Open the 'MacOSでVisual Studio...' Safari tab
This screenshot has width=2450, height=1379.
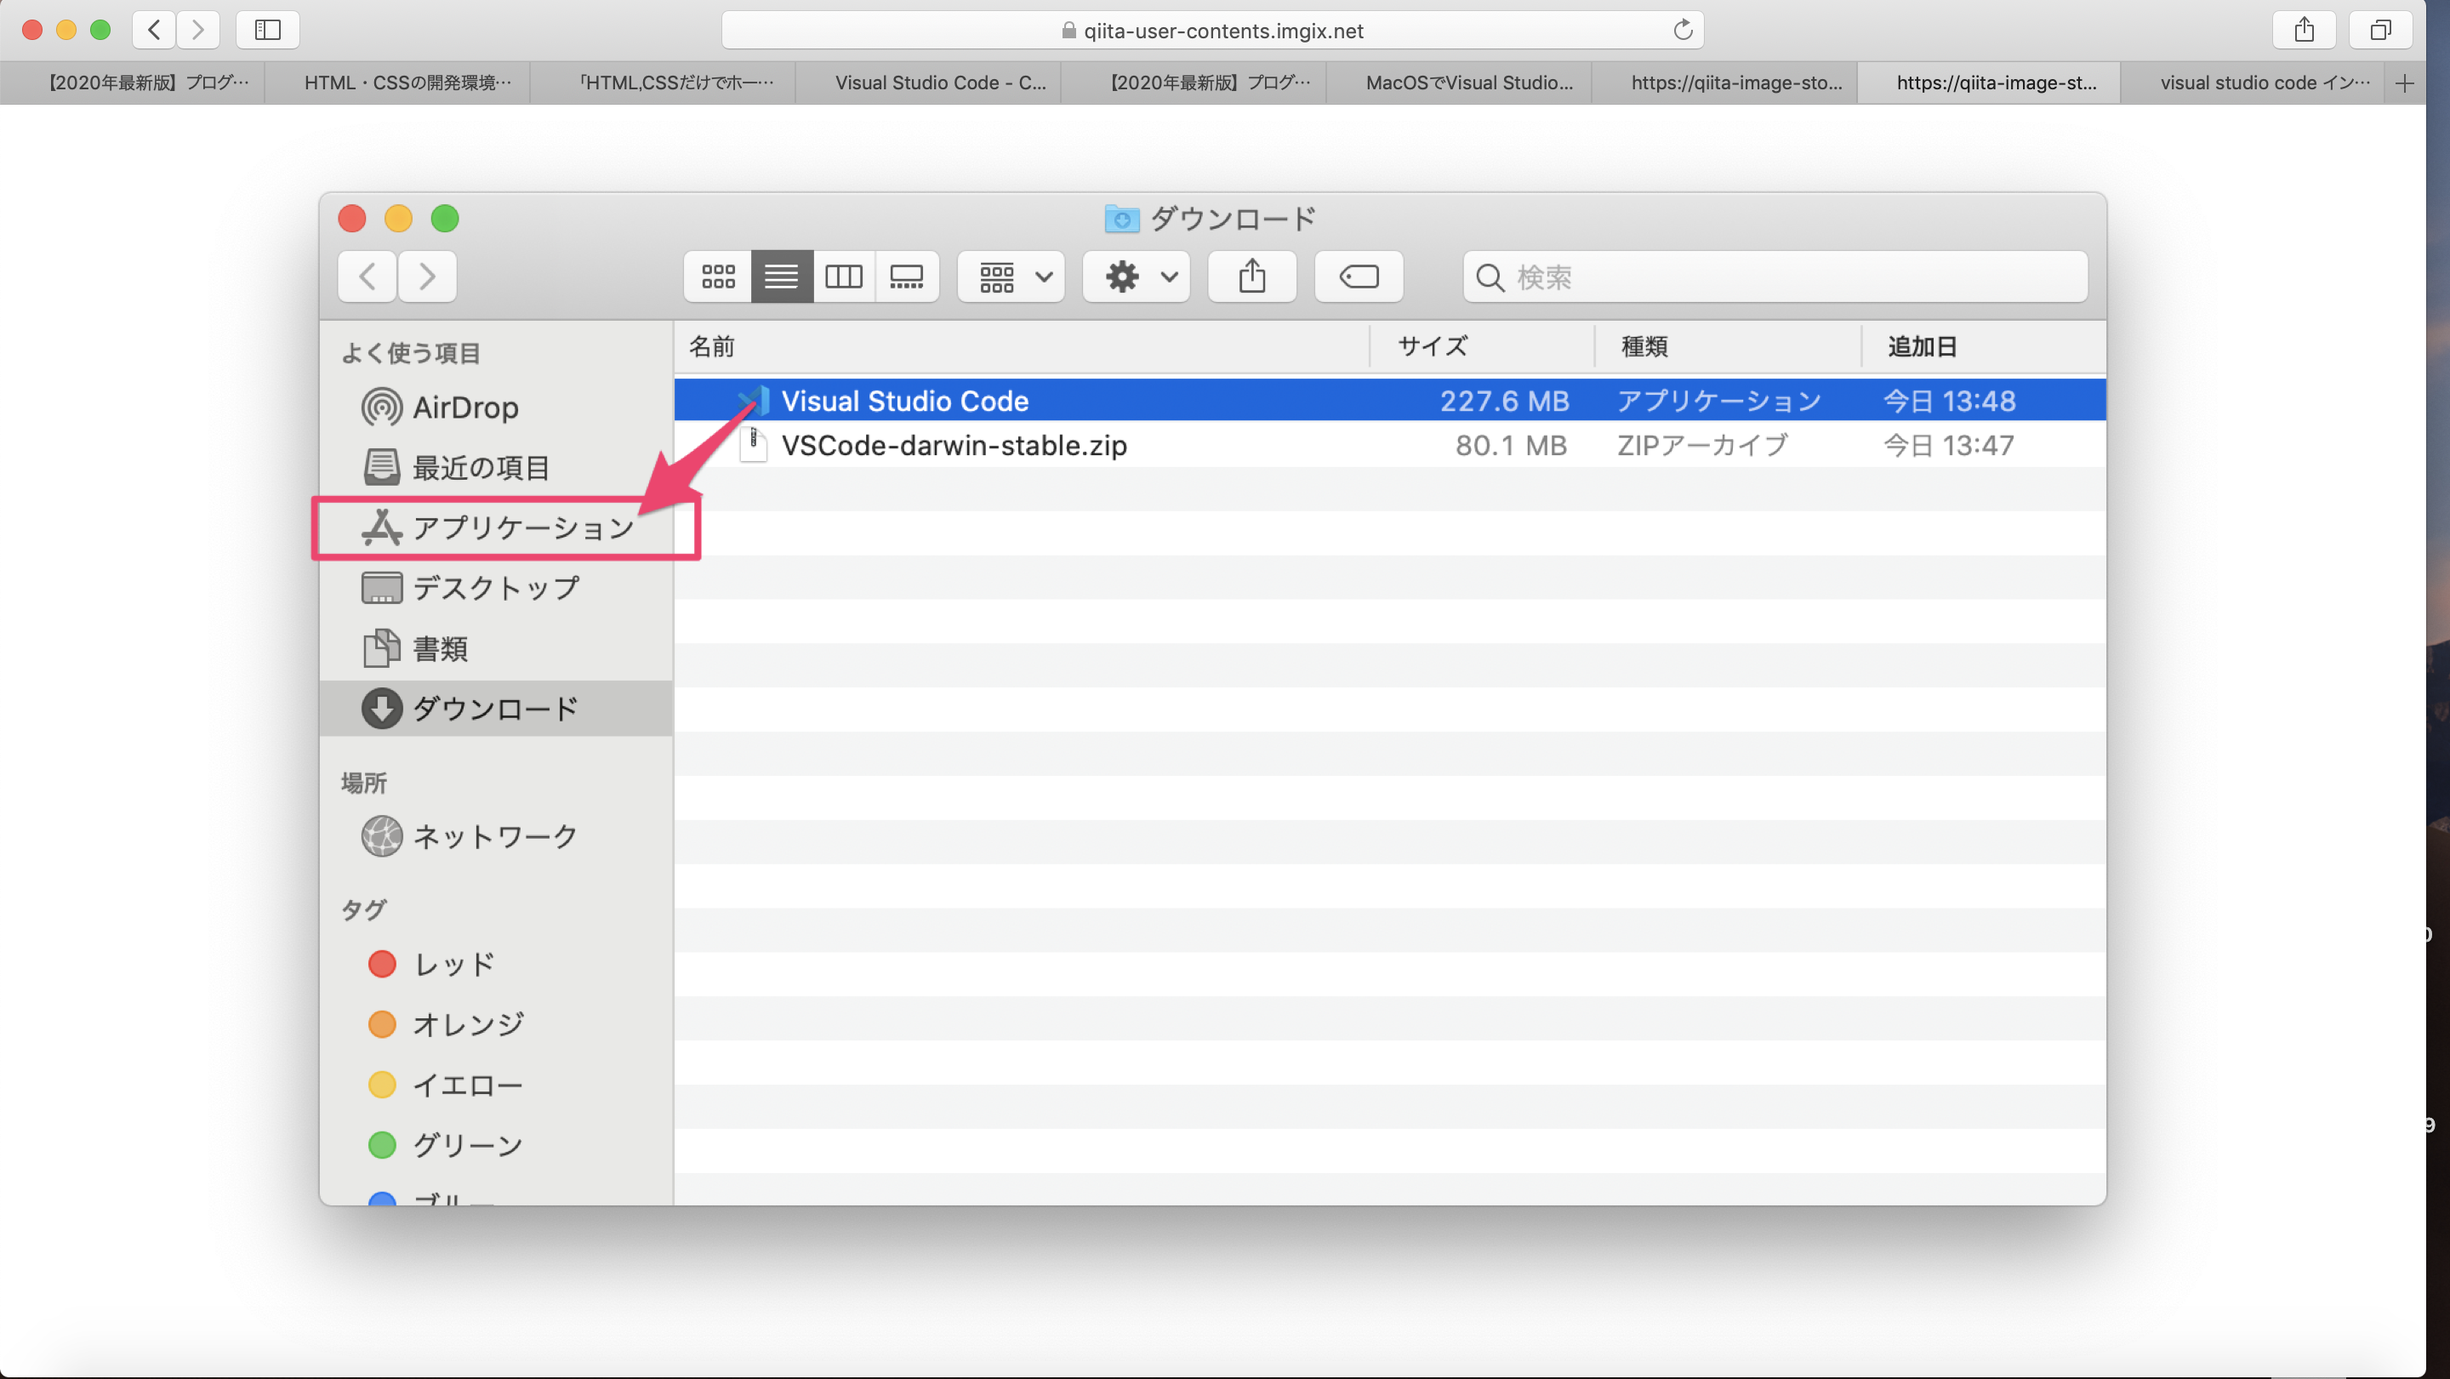click(x=1468, y=83)
